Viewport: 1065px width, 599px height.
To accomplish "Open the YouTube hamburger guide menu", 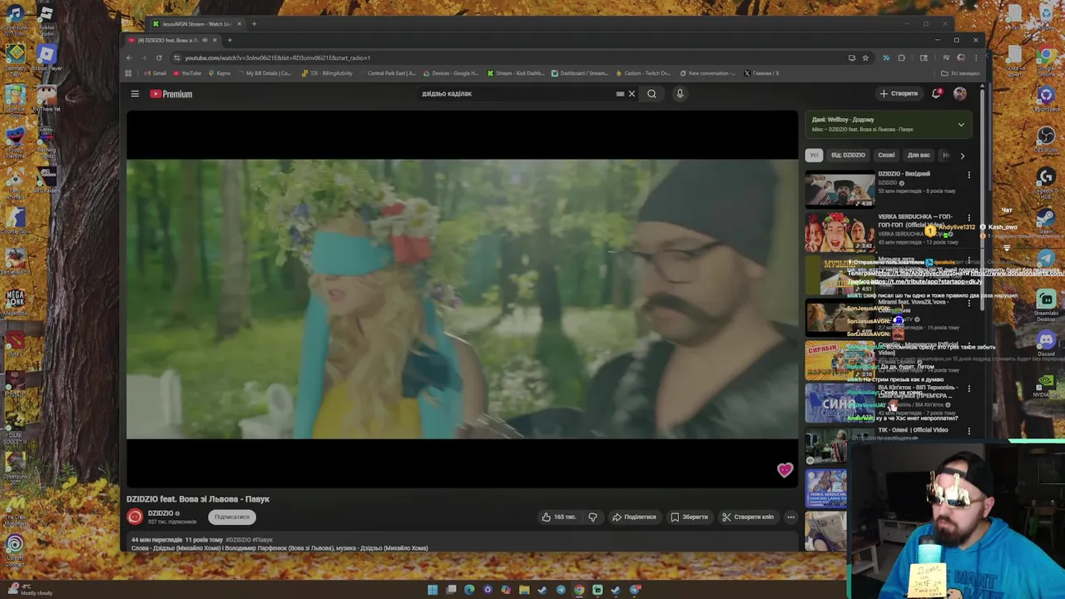I will [135, 94].
